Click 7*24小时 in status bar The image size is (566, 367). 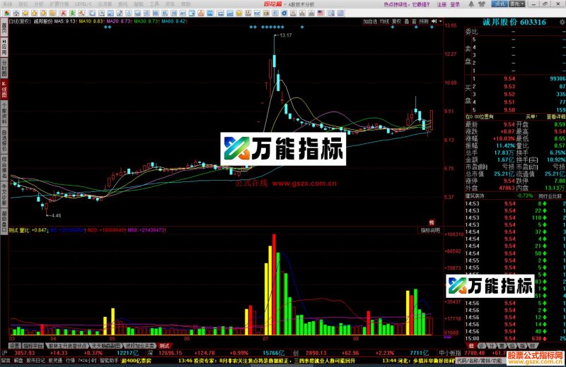coord(88,361)
